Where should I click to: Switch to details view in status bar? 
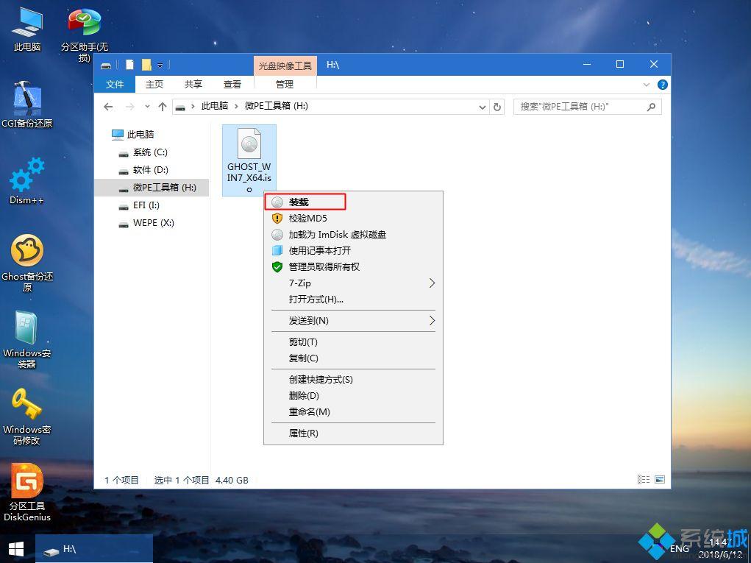pyautogui.click(x=644, y=479)
